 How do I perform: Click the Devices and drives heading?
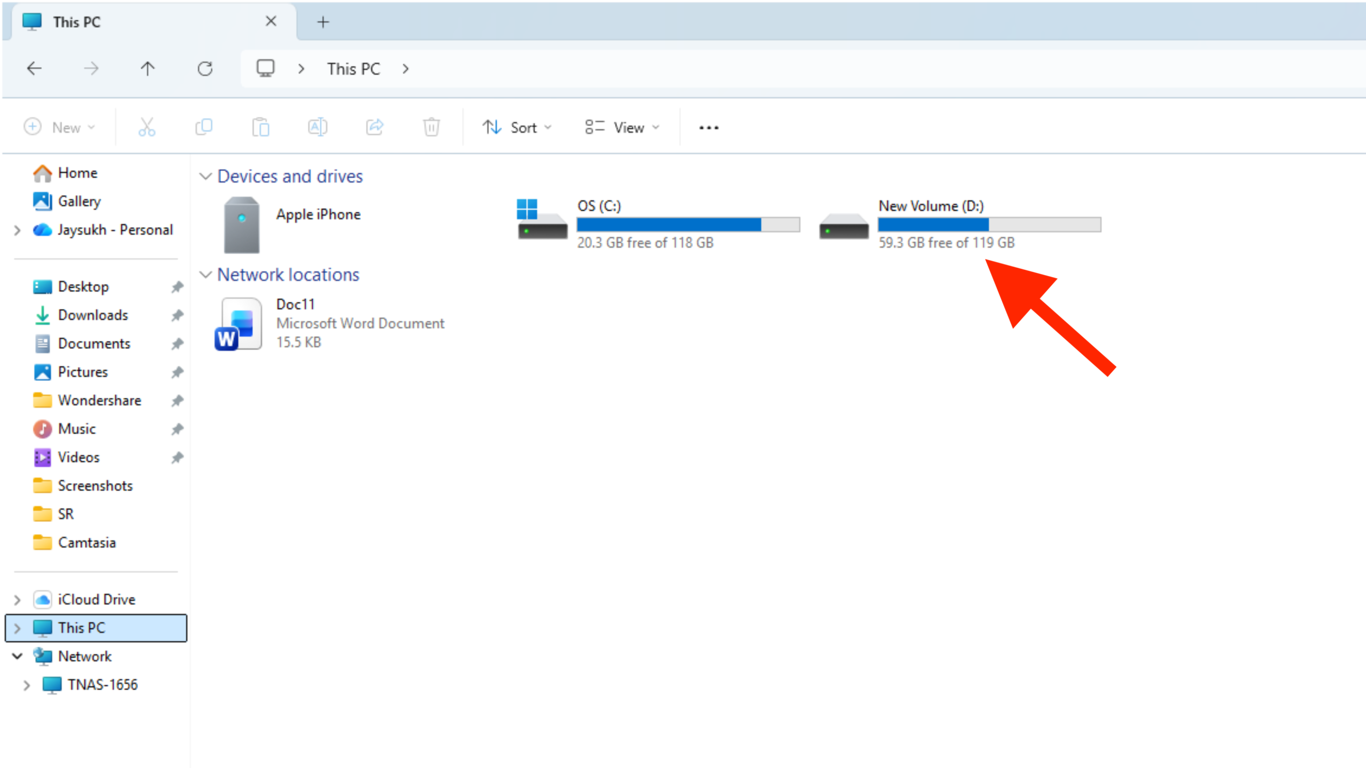290,176
